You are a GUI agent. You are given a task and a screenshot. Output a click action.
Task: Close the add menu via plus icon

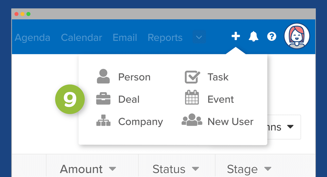pyautogui.click(x=235, y=36)
